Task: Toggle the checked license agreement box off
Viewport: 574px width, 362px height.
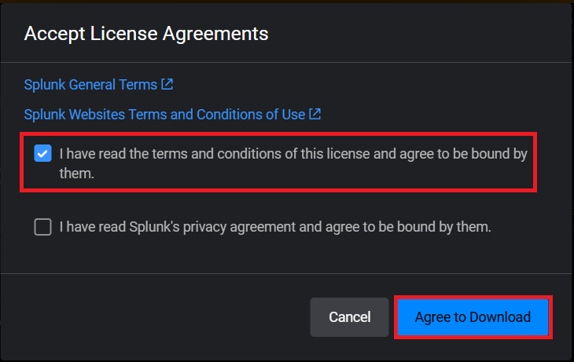Action: (43, 154)
